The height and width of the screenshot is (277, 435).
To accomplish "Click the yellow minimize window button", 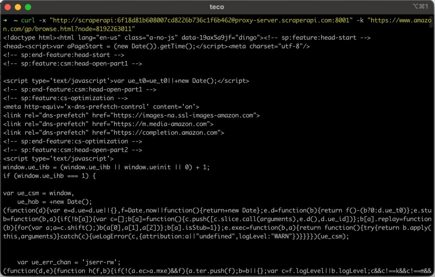I will pos(18,7).
